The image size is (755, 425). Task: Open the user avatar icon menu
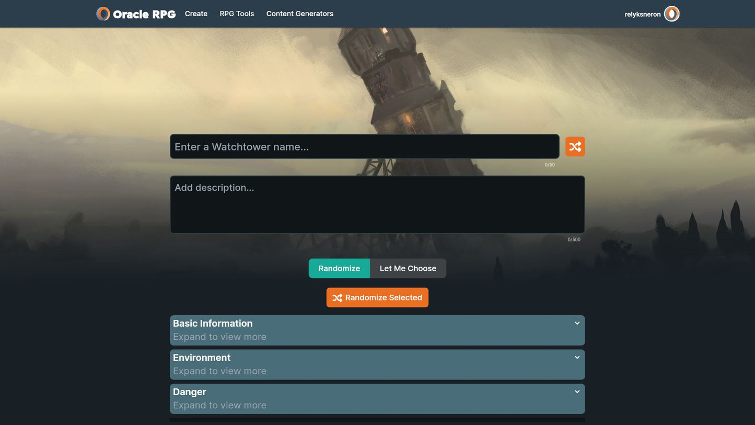pos(671,14)
